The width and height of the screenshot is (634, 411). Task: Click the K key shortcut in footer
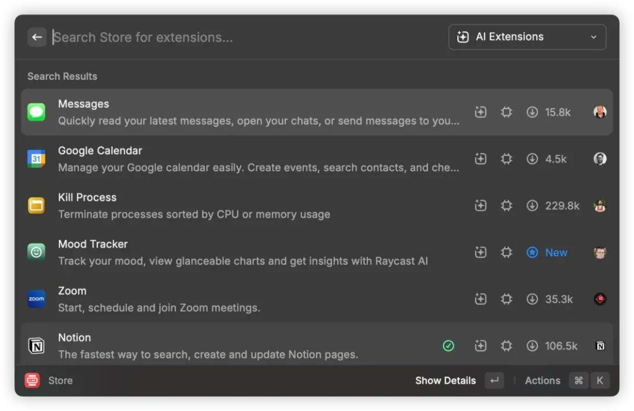pos(599,381)
